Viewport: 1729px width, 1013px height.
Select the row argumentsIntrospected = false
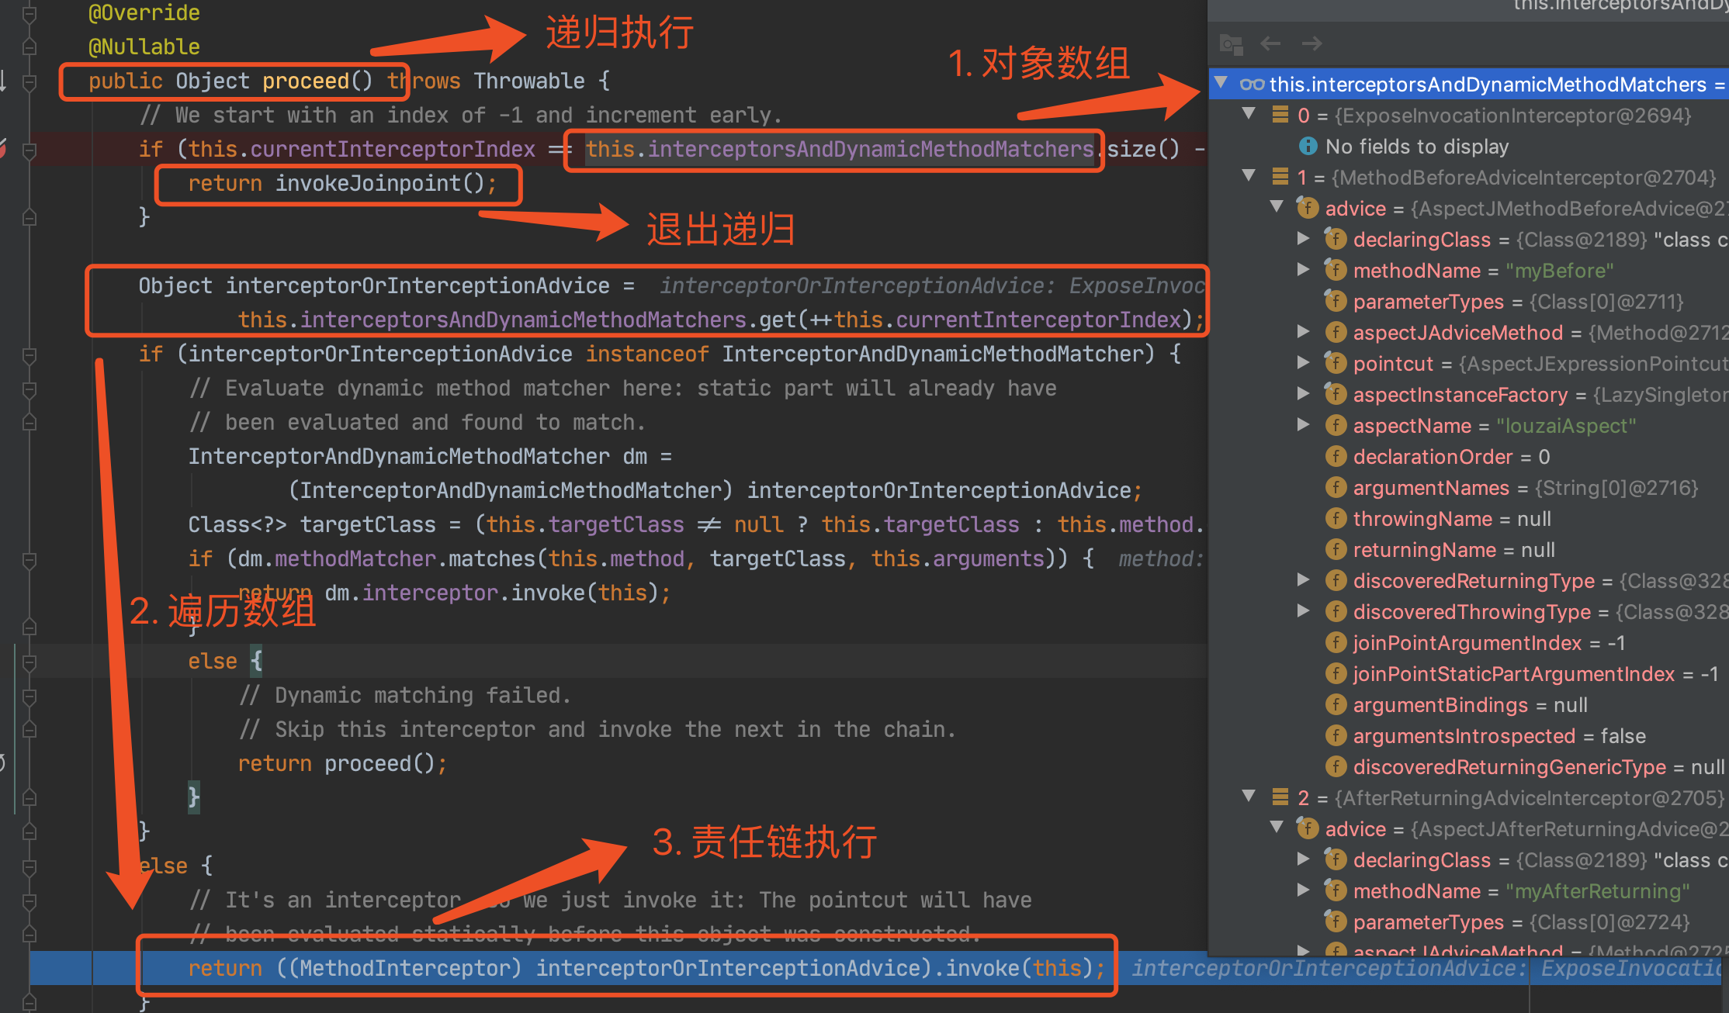1468,735
